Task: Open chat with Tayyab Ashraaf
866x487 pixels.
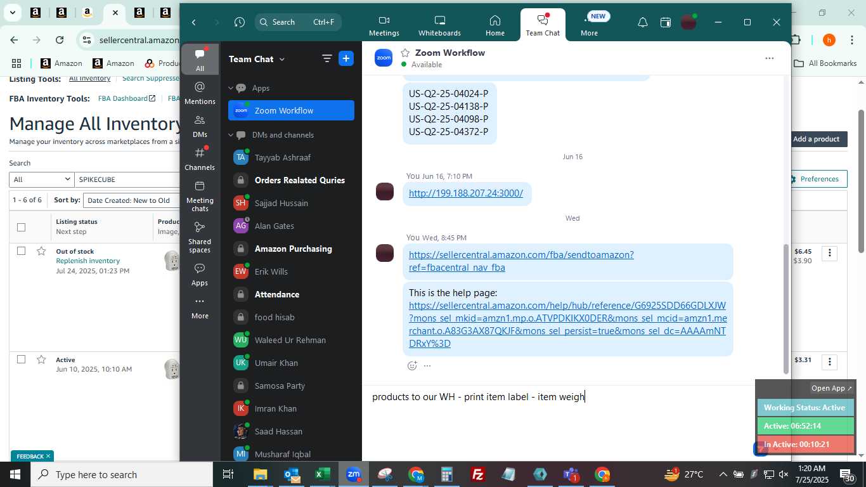Action: (291, 157)
